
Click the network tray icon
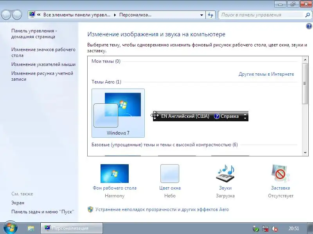[265, 229]
